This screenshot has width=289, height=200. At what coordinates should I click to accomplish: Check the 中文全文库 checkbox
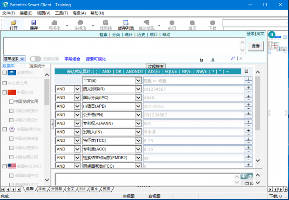click(x=5, y=83)
